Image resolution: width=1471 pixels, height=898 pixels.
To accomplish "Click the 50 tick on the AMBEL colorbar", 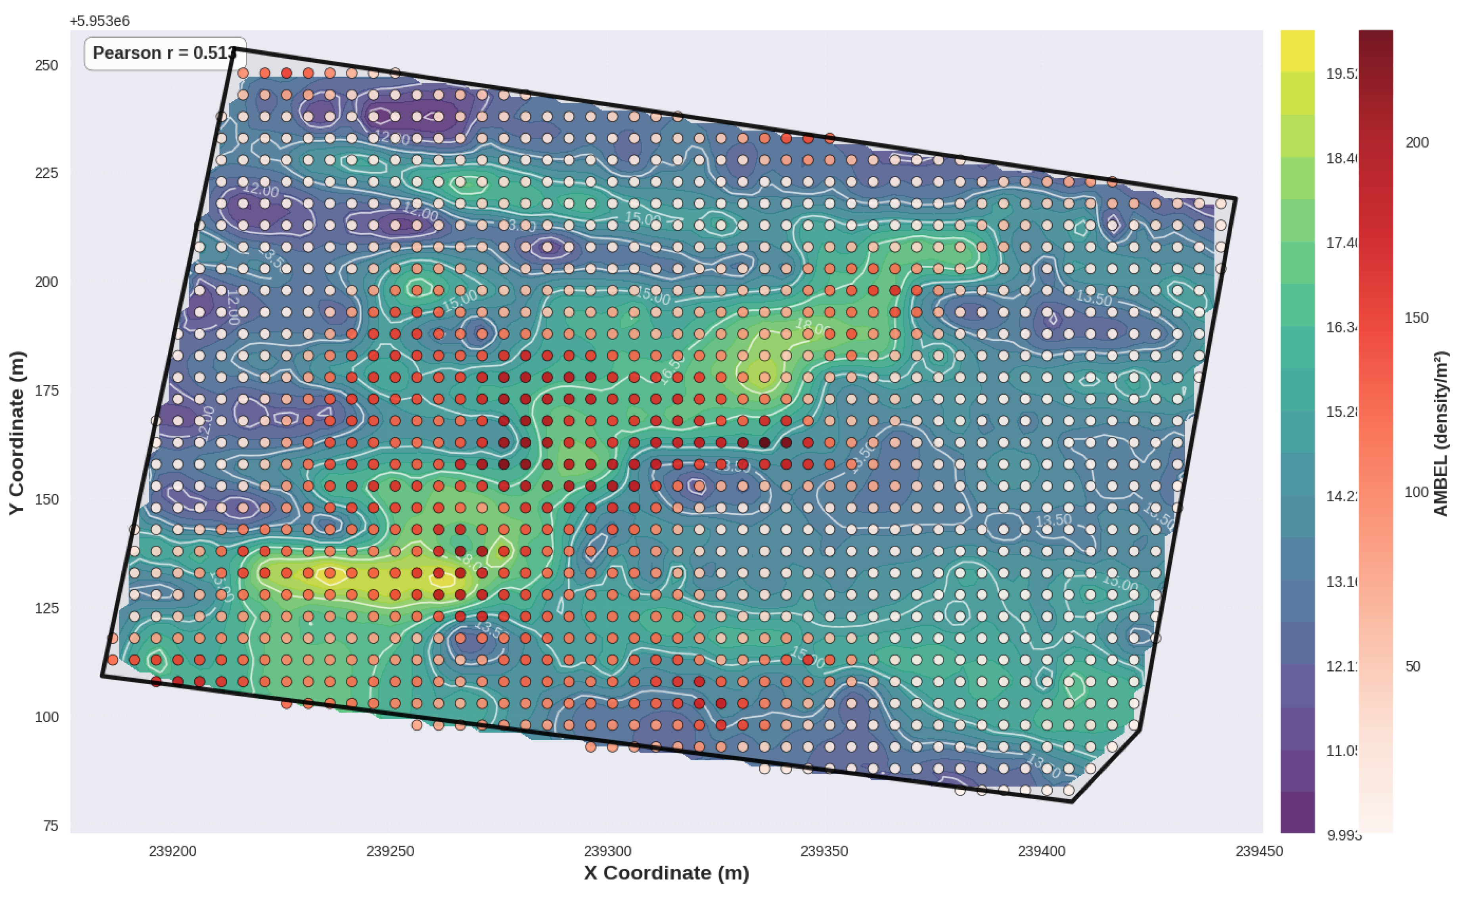I will [x=1412, y=666].
